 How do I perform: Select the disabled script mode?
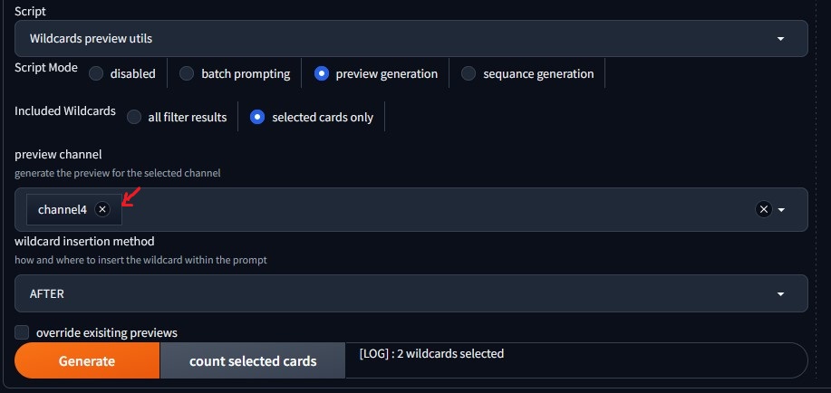tap(96, 73)
